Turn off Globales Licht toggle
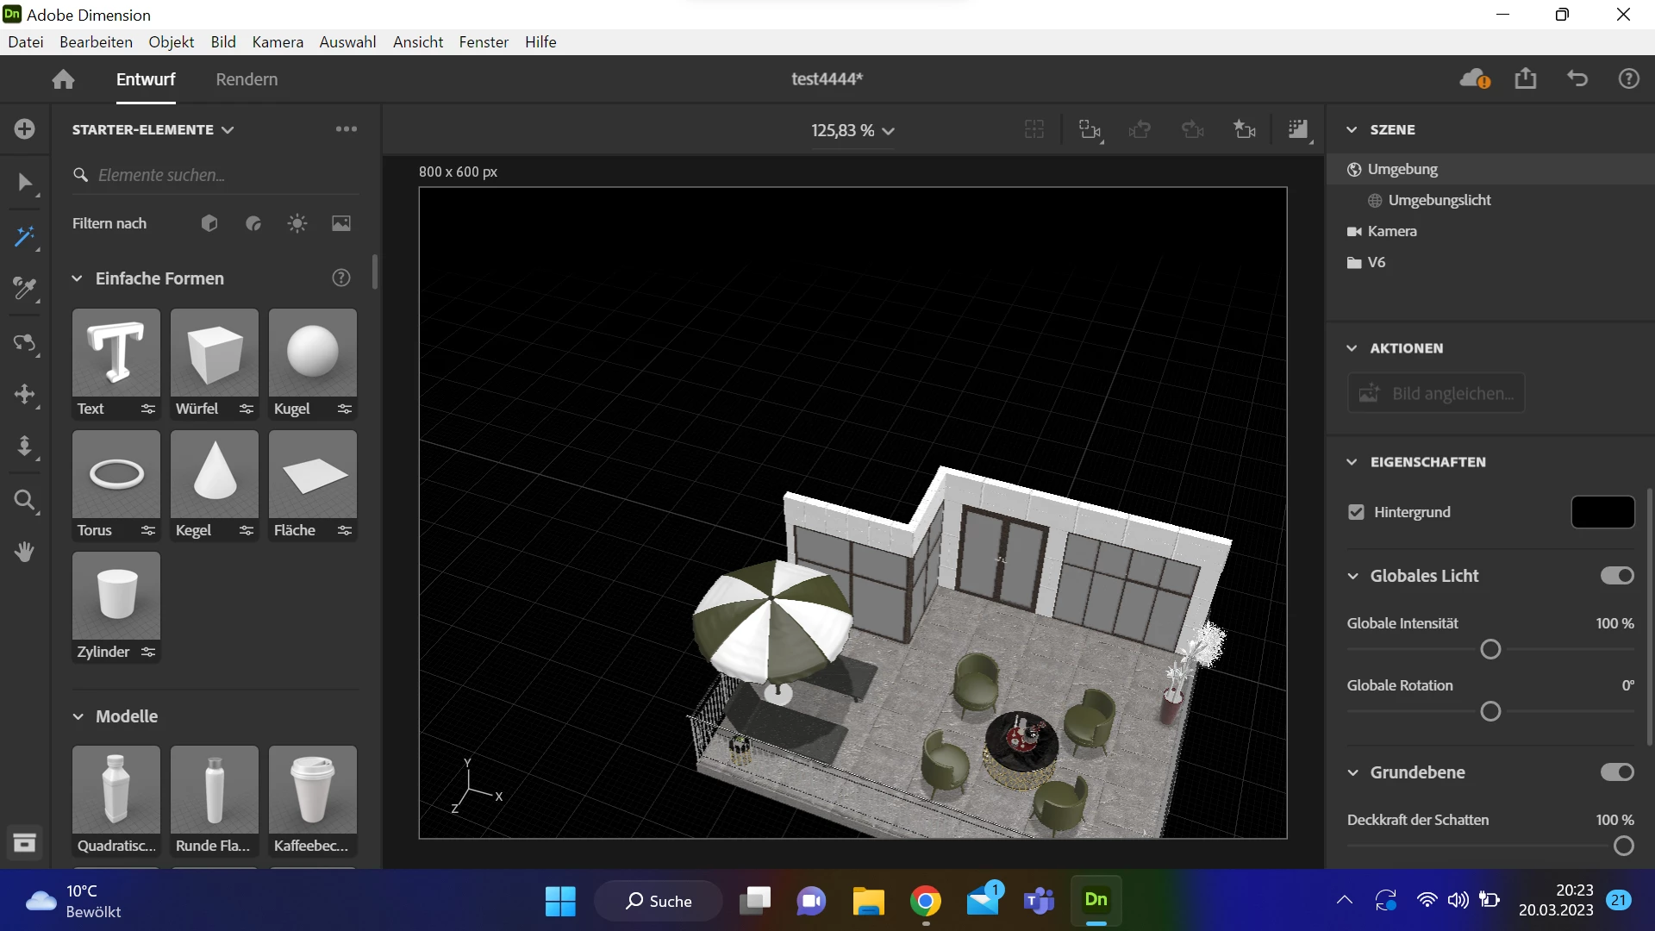The height and width of the screenshot is (931, 1655). pyautogui.click(x=1616, y=576)
